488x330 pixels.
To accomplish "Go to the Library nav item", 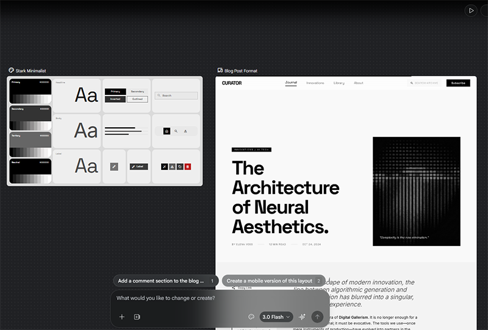I will (339, 83).
